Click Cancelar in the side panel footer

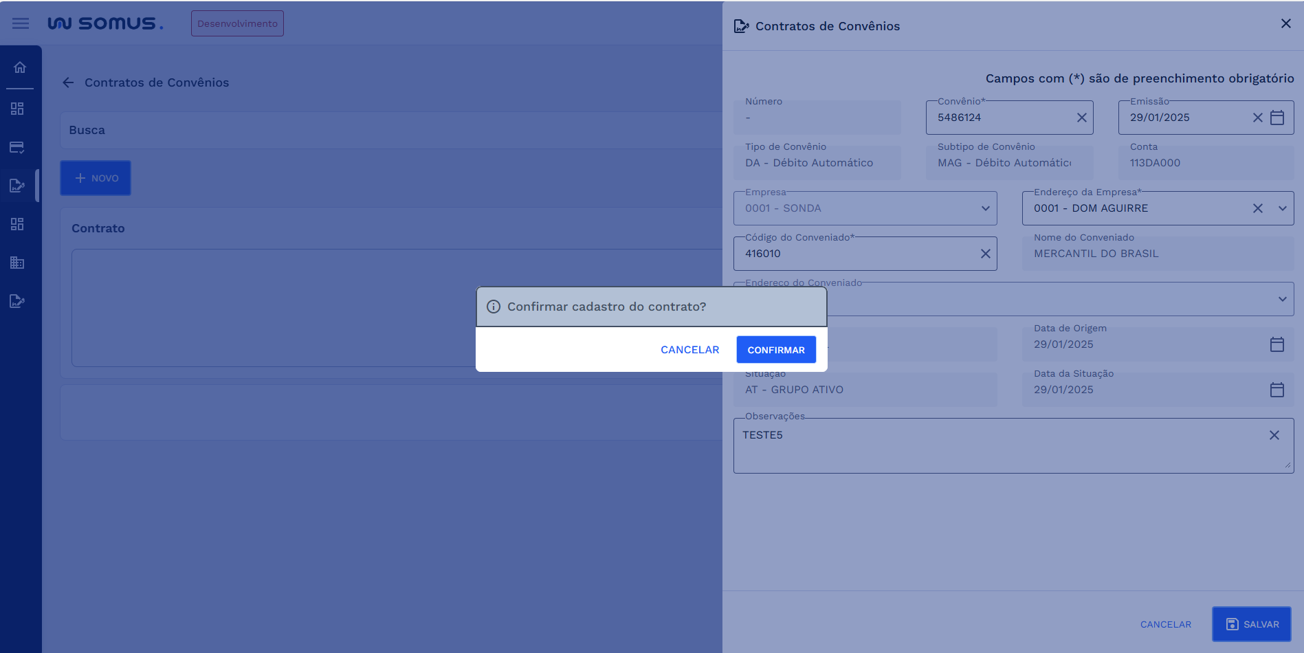point(1165,624)
